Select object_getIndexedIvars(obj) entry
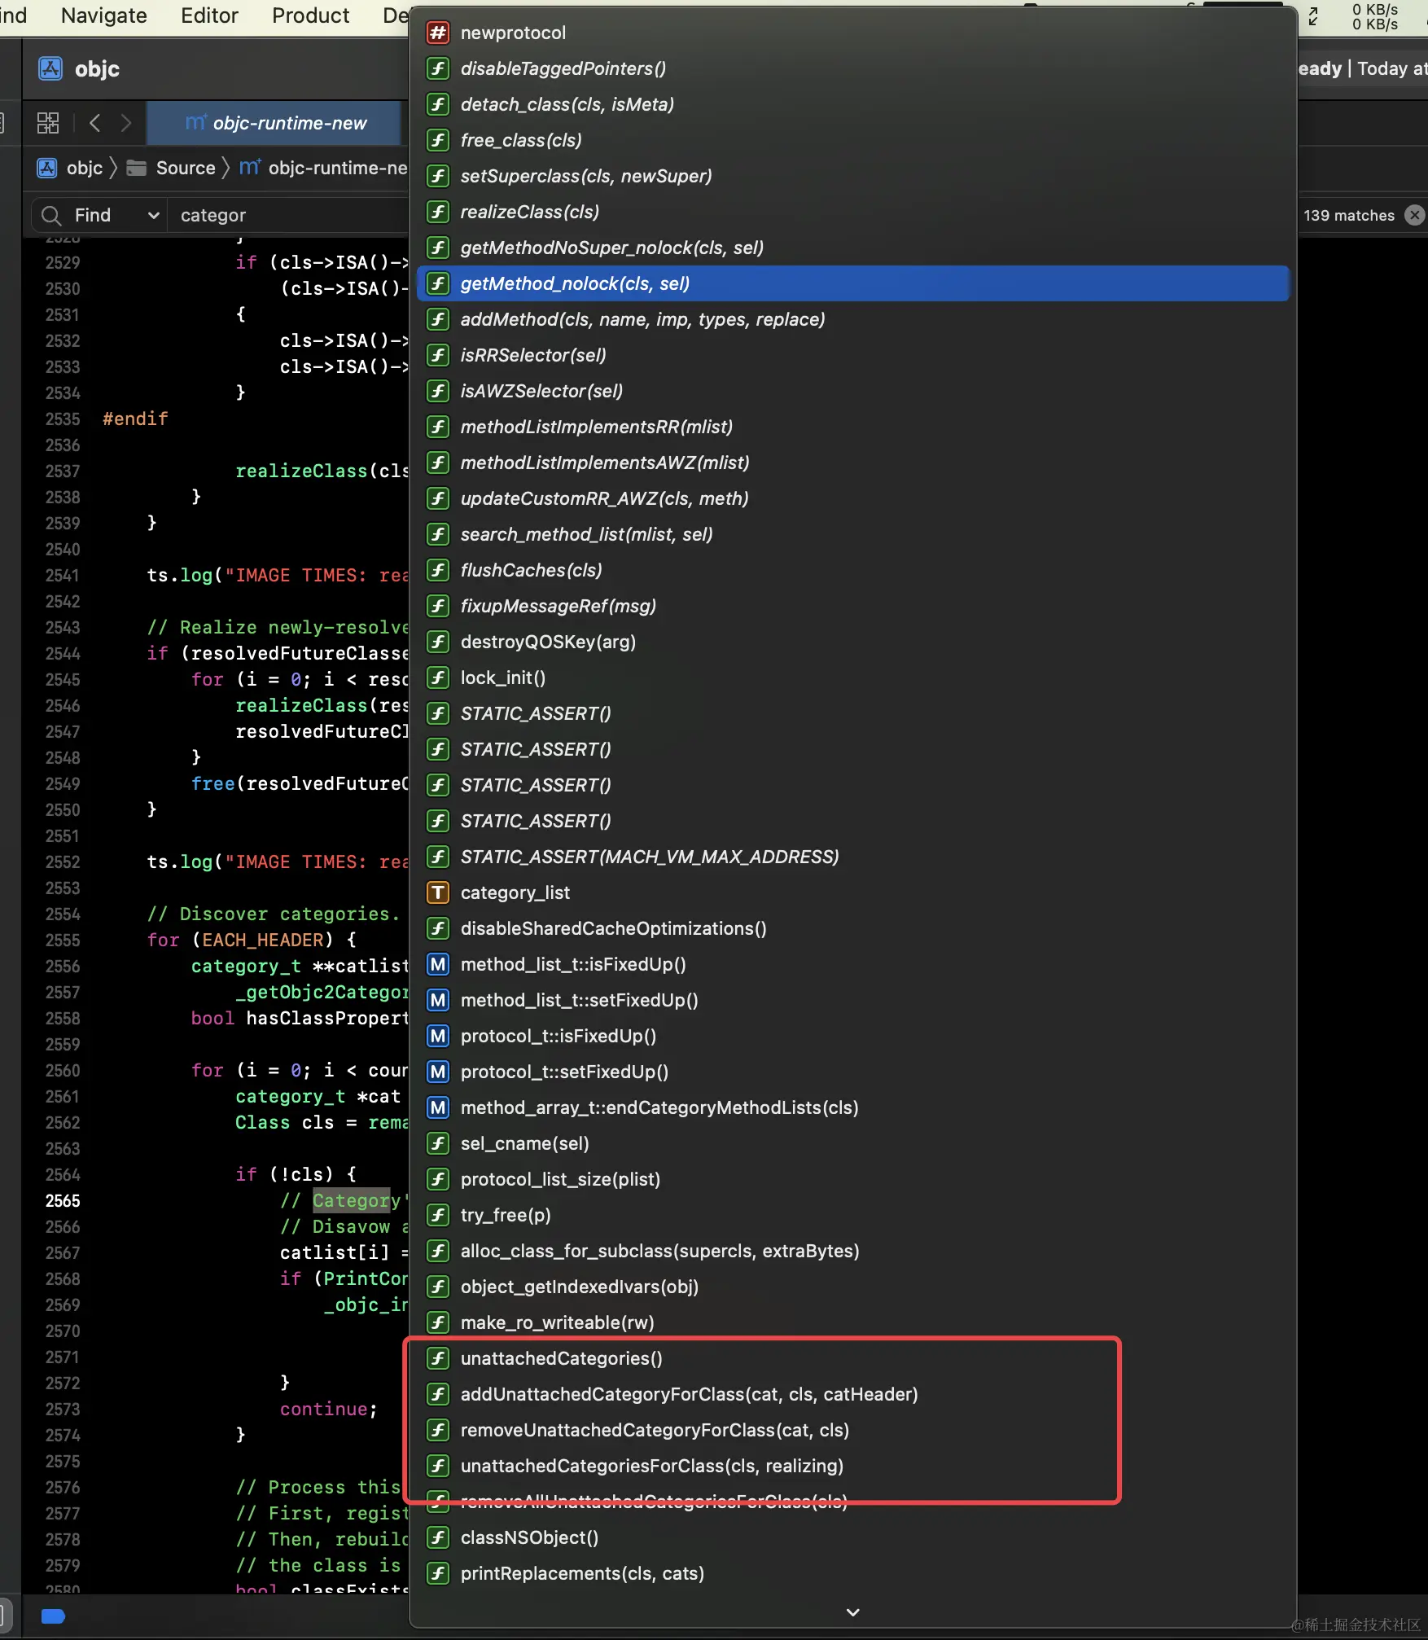 pos(853,1287)
